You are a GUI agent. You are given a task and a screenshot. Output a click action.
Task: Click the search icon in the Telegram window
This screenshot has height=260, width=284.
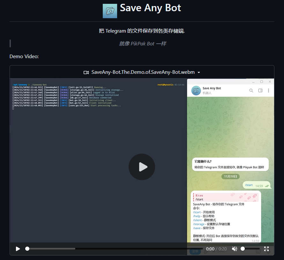(251, 90)
